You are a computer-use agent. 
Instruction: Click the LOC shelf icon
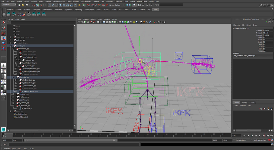[x=9, y=14]
